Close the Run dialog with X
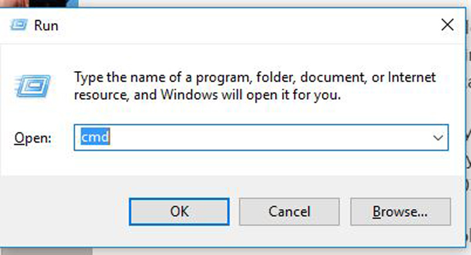Image resolution: width=471 pixels, height=255 pixels. point(447,25)
